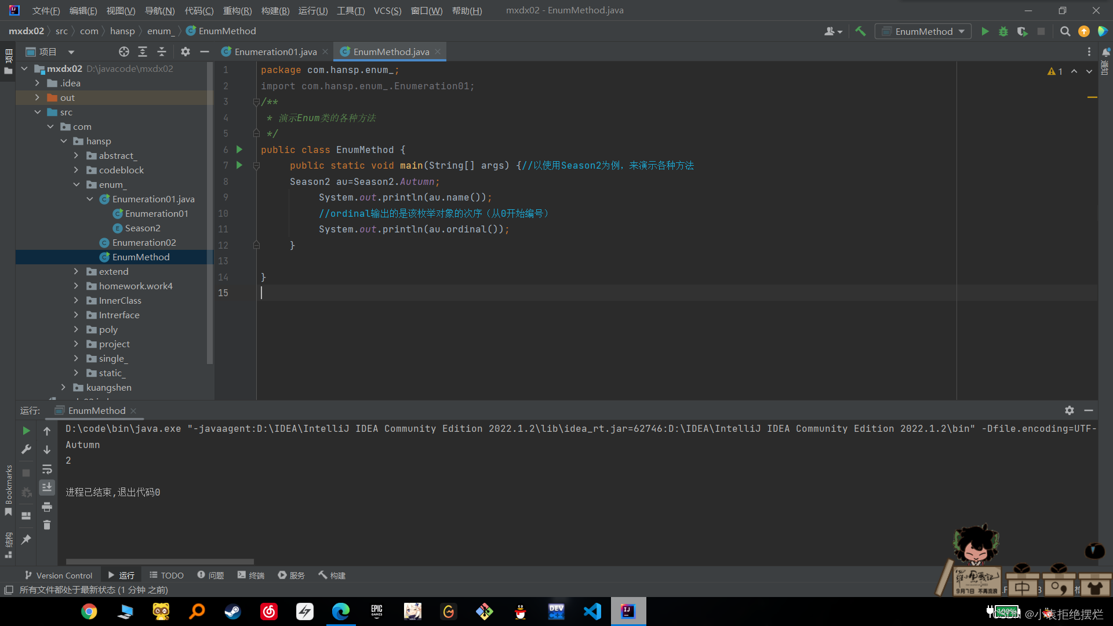Open project panel gear options
This screenshot has height=626, width=1113.
point(185,52)
